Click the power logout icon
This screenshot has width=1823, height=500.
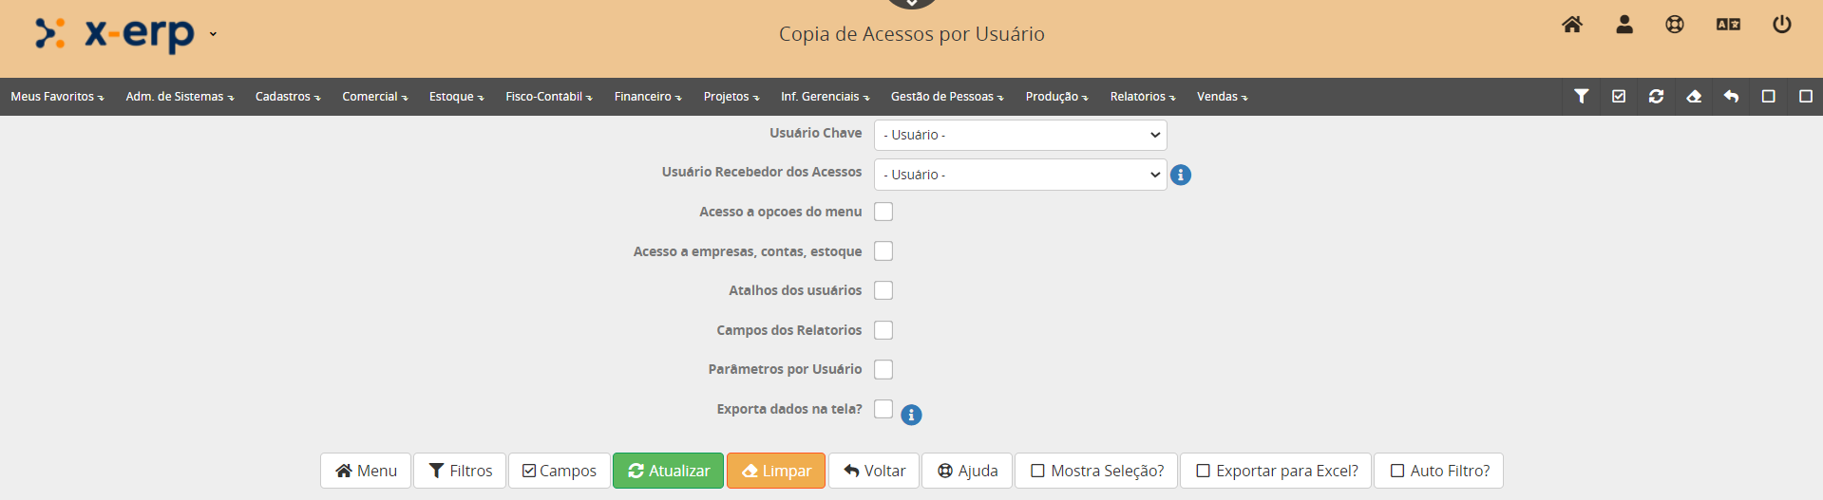(x=1782, y=25)
